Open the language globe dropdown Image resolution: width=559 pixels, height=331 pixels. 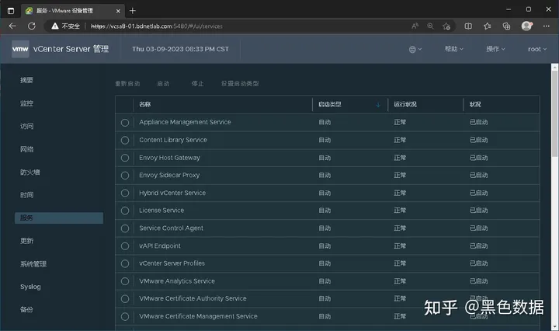tap(415, 49)
